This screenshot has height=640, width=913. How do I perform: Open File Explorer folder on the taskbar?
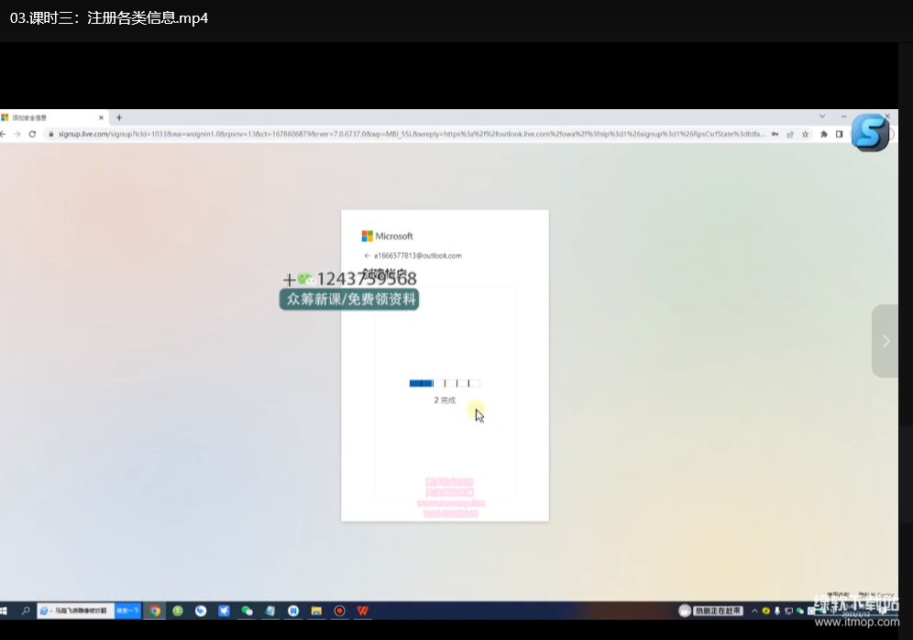316,611
